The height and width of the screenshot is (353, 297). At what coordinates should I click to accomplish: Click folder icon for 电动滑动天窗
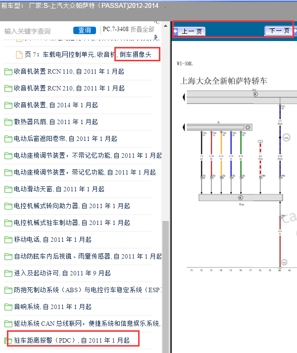[x=8, y=189]
